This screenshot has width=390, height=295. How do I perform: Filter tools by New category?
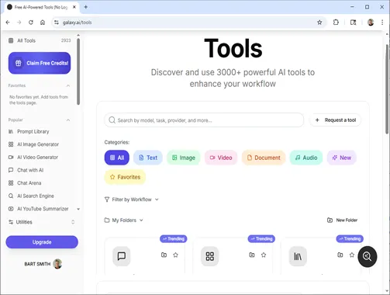tap(342, 158)
